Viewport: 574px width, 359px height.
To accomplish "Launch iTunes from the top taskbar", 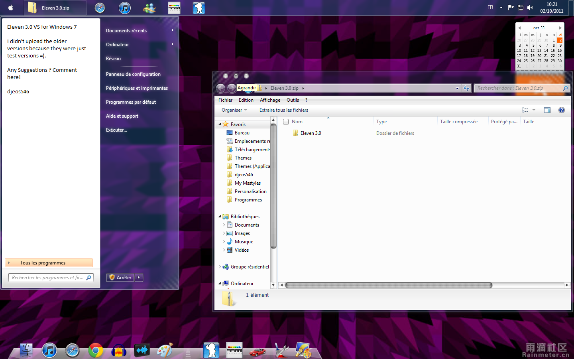I will [x=125, y=8].
